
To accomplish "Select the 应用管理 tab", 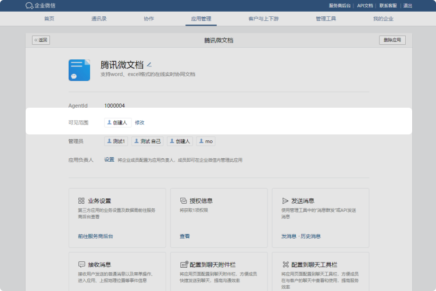I will click(x=201, y=19).
